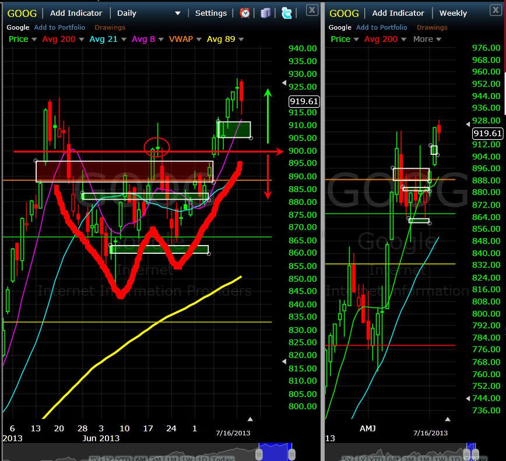Click the left range slider handle in Daily navigator
This screenshot has height=461, width=506.
click(x=259, y=454)
